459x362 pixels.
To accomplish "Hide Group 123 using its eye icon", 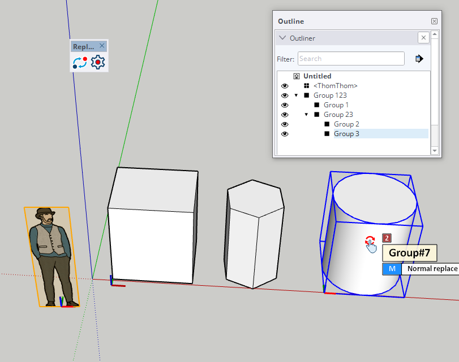I will 285,95.
